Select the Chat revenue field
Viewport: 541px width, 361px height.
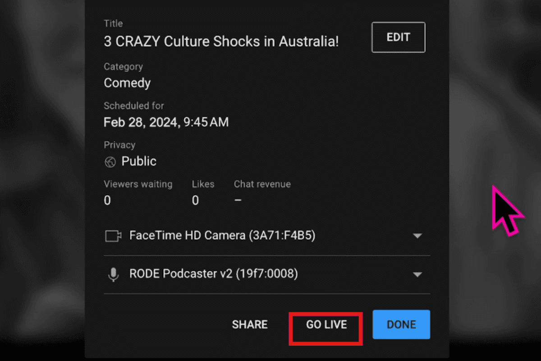click(x=238, y=200)
